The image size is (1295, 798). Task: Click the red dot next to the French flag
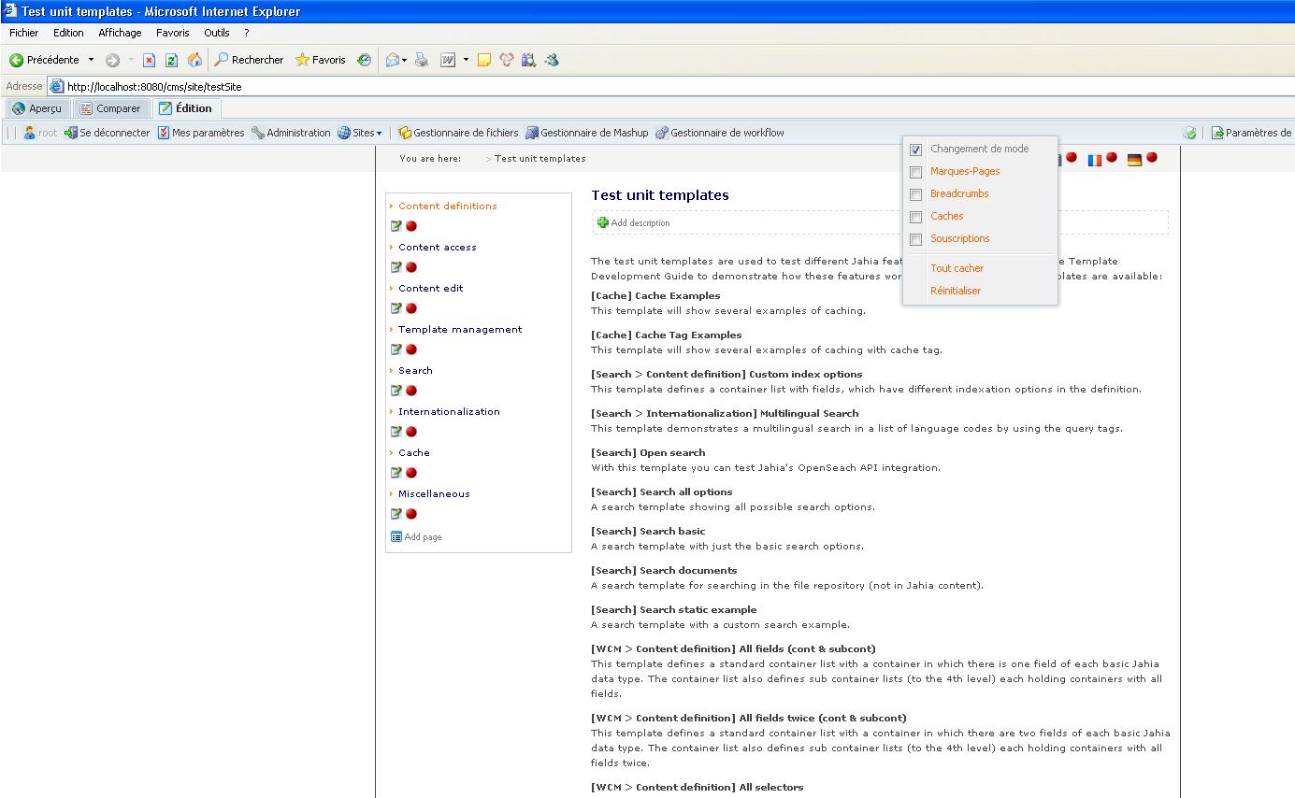[1112, 157]
